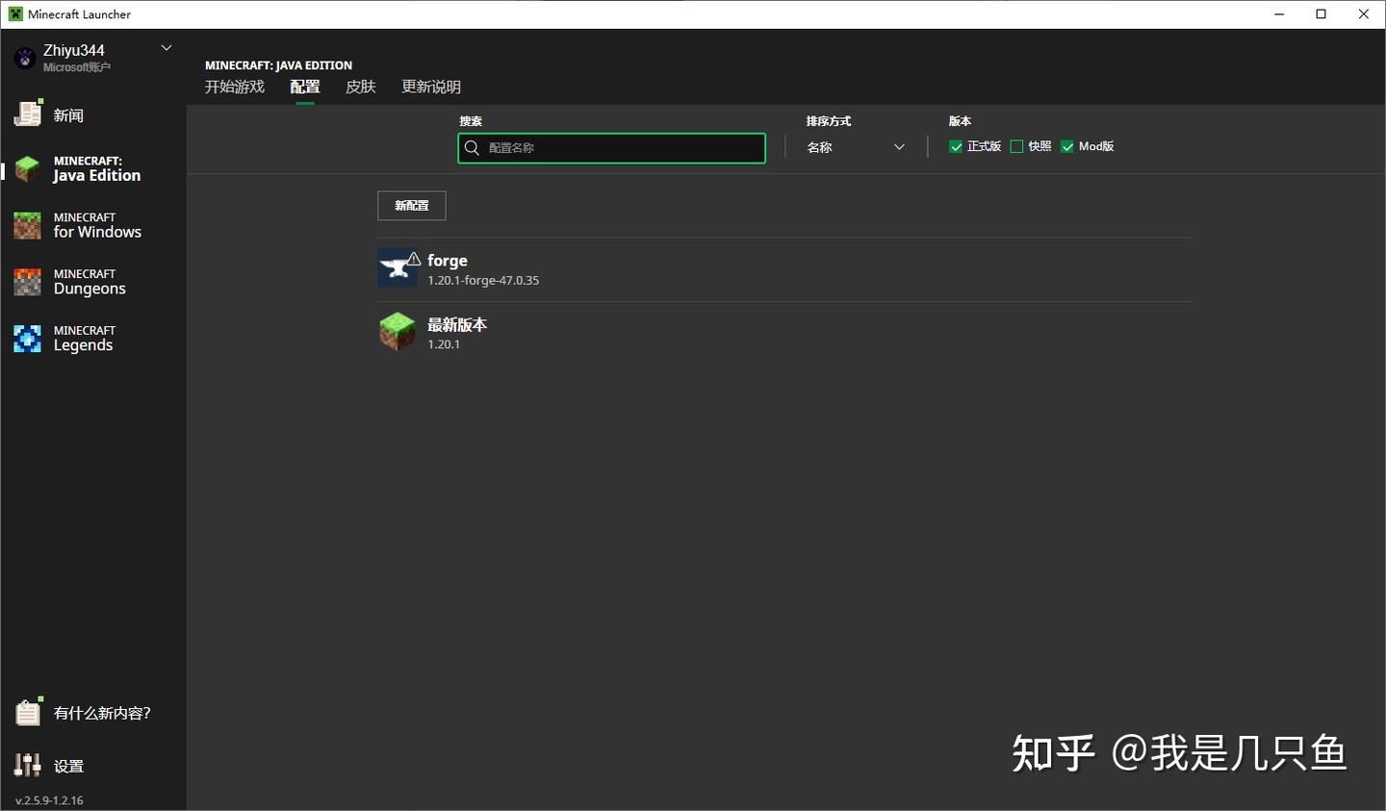Open the 新闻 news section
The width and height of the screenshot is (1386, 811).
tap(67, 114)
